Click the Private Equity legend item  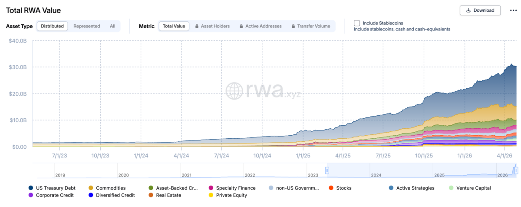point(228,195)
